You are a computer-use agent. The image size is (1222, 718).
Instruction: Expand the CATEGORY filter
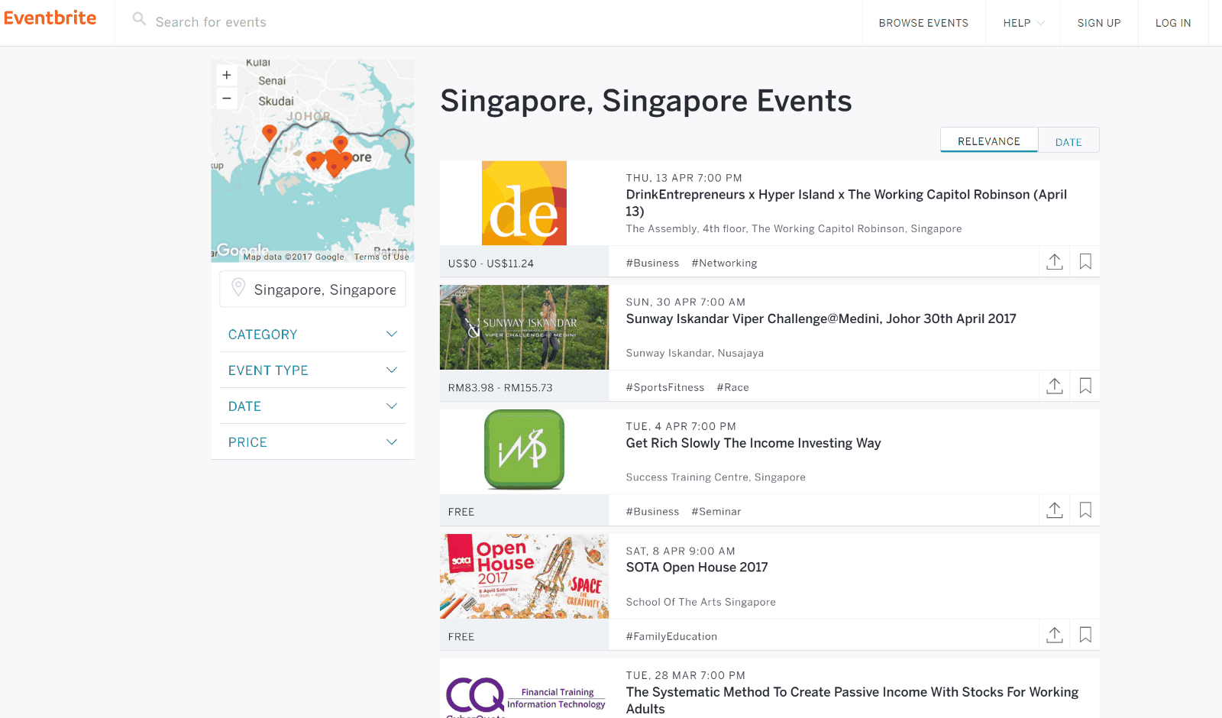[312, 335]
